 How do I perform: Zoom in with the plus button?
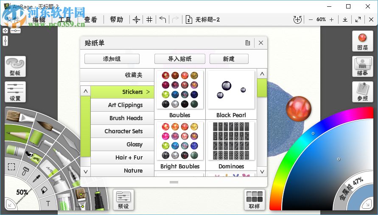(x=332, y=20)
